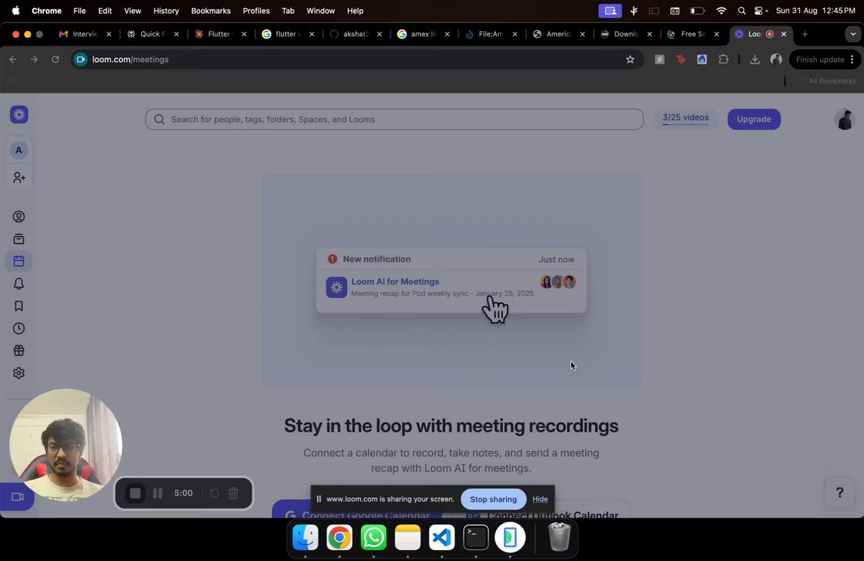The height and width of the screenshot is (561, 864).
Task: Click Stop sharing button
Action: point(493,499)
